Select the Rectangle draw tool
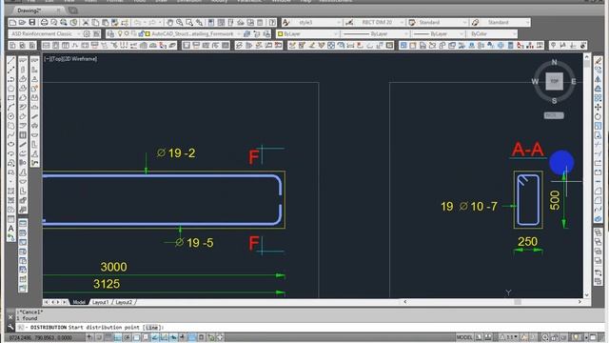609x343 pixels. pos(11,98)
